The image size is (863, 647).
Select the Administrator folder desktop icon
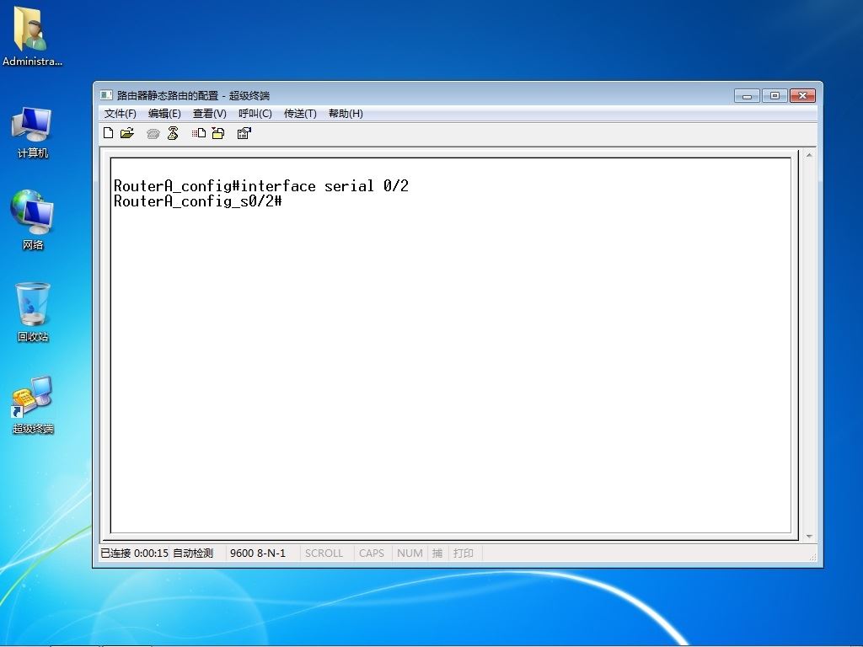[x=32, y=36]
